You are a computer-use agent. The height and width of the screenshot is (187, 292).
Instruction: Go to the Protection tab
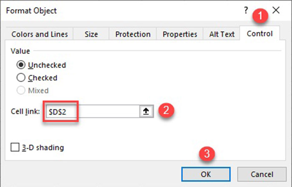(133, 34)
